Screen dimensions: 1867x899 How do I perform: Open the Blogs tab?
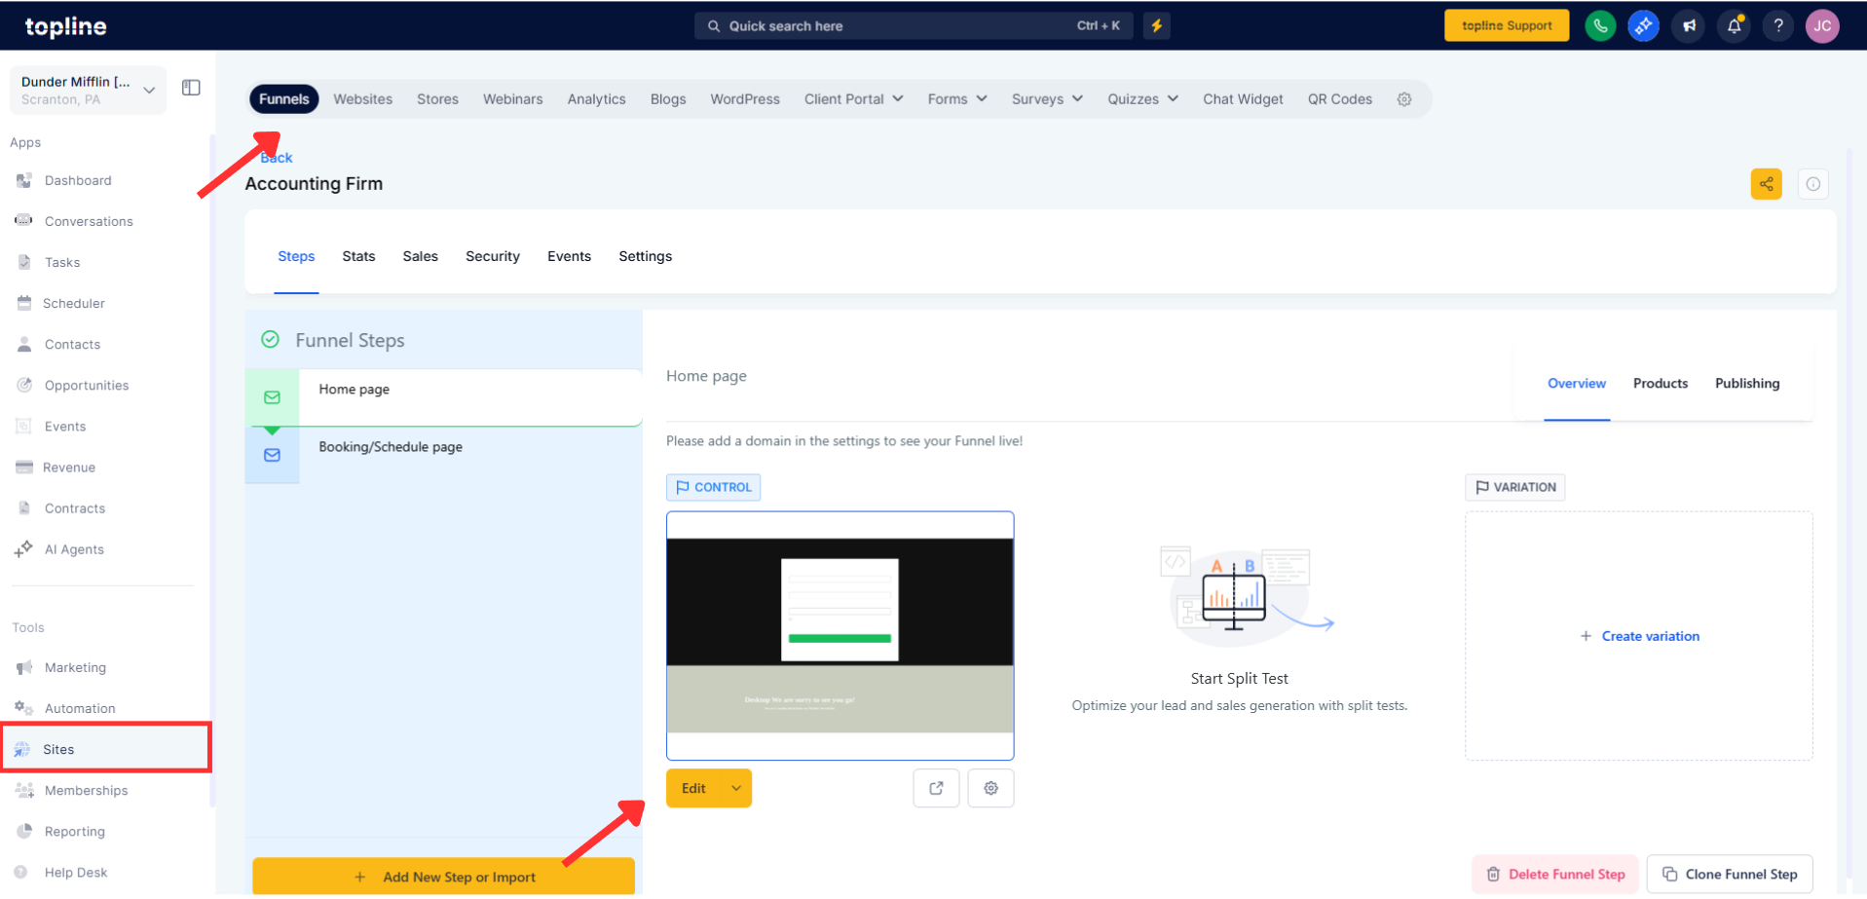click(x=668, y=99)
